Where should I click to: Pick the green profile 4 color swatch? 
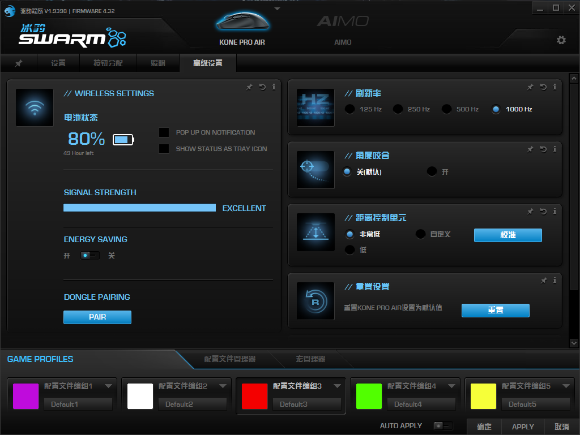click(369, 396)
